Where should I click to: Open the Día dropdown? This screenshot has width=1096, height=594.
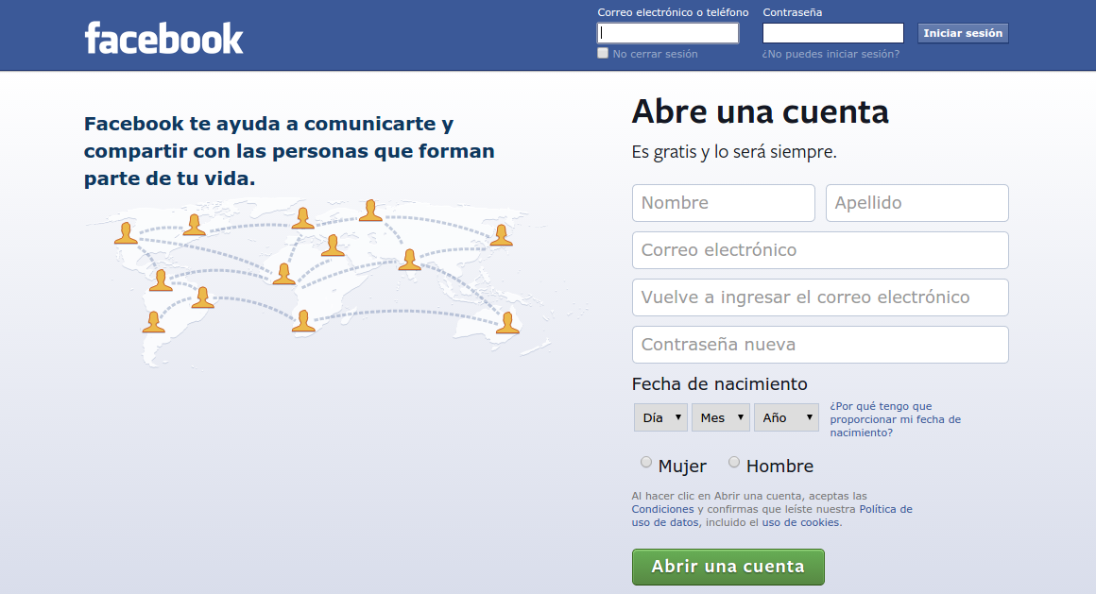(660, 417)
